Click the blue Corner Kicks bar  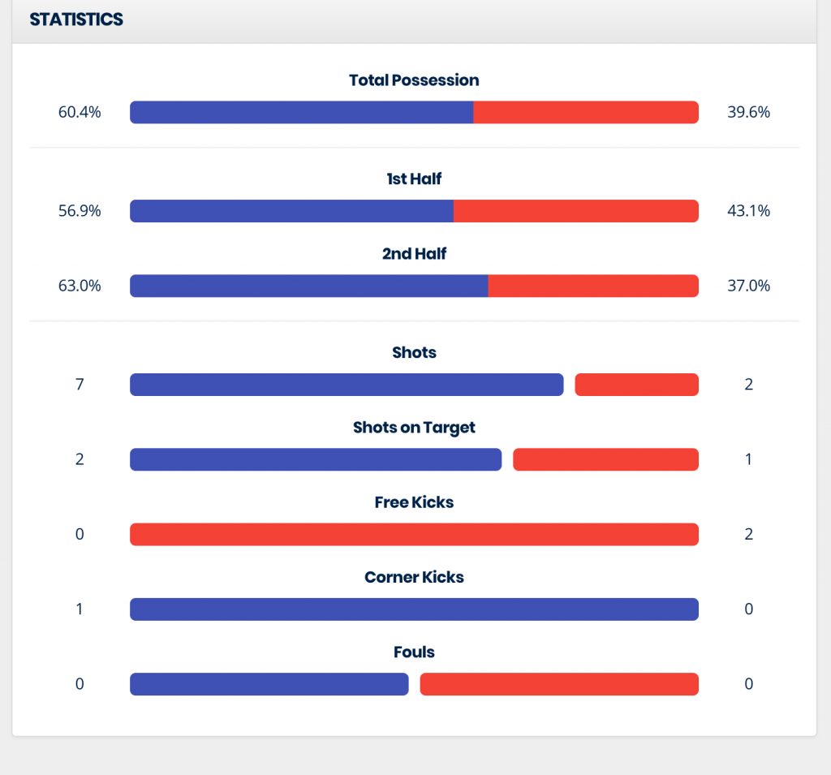point(414,609)
